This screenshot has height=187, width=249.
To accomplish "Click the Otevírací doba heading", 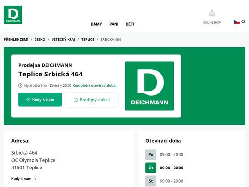I will tap(163, 141).
